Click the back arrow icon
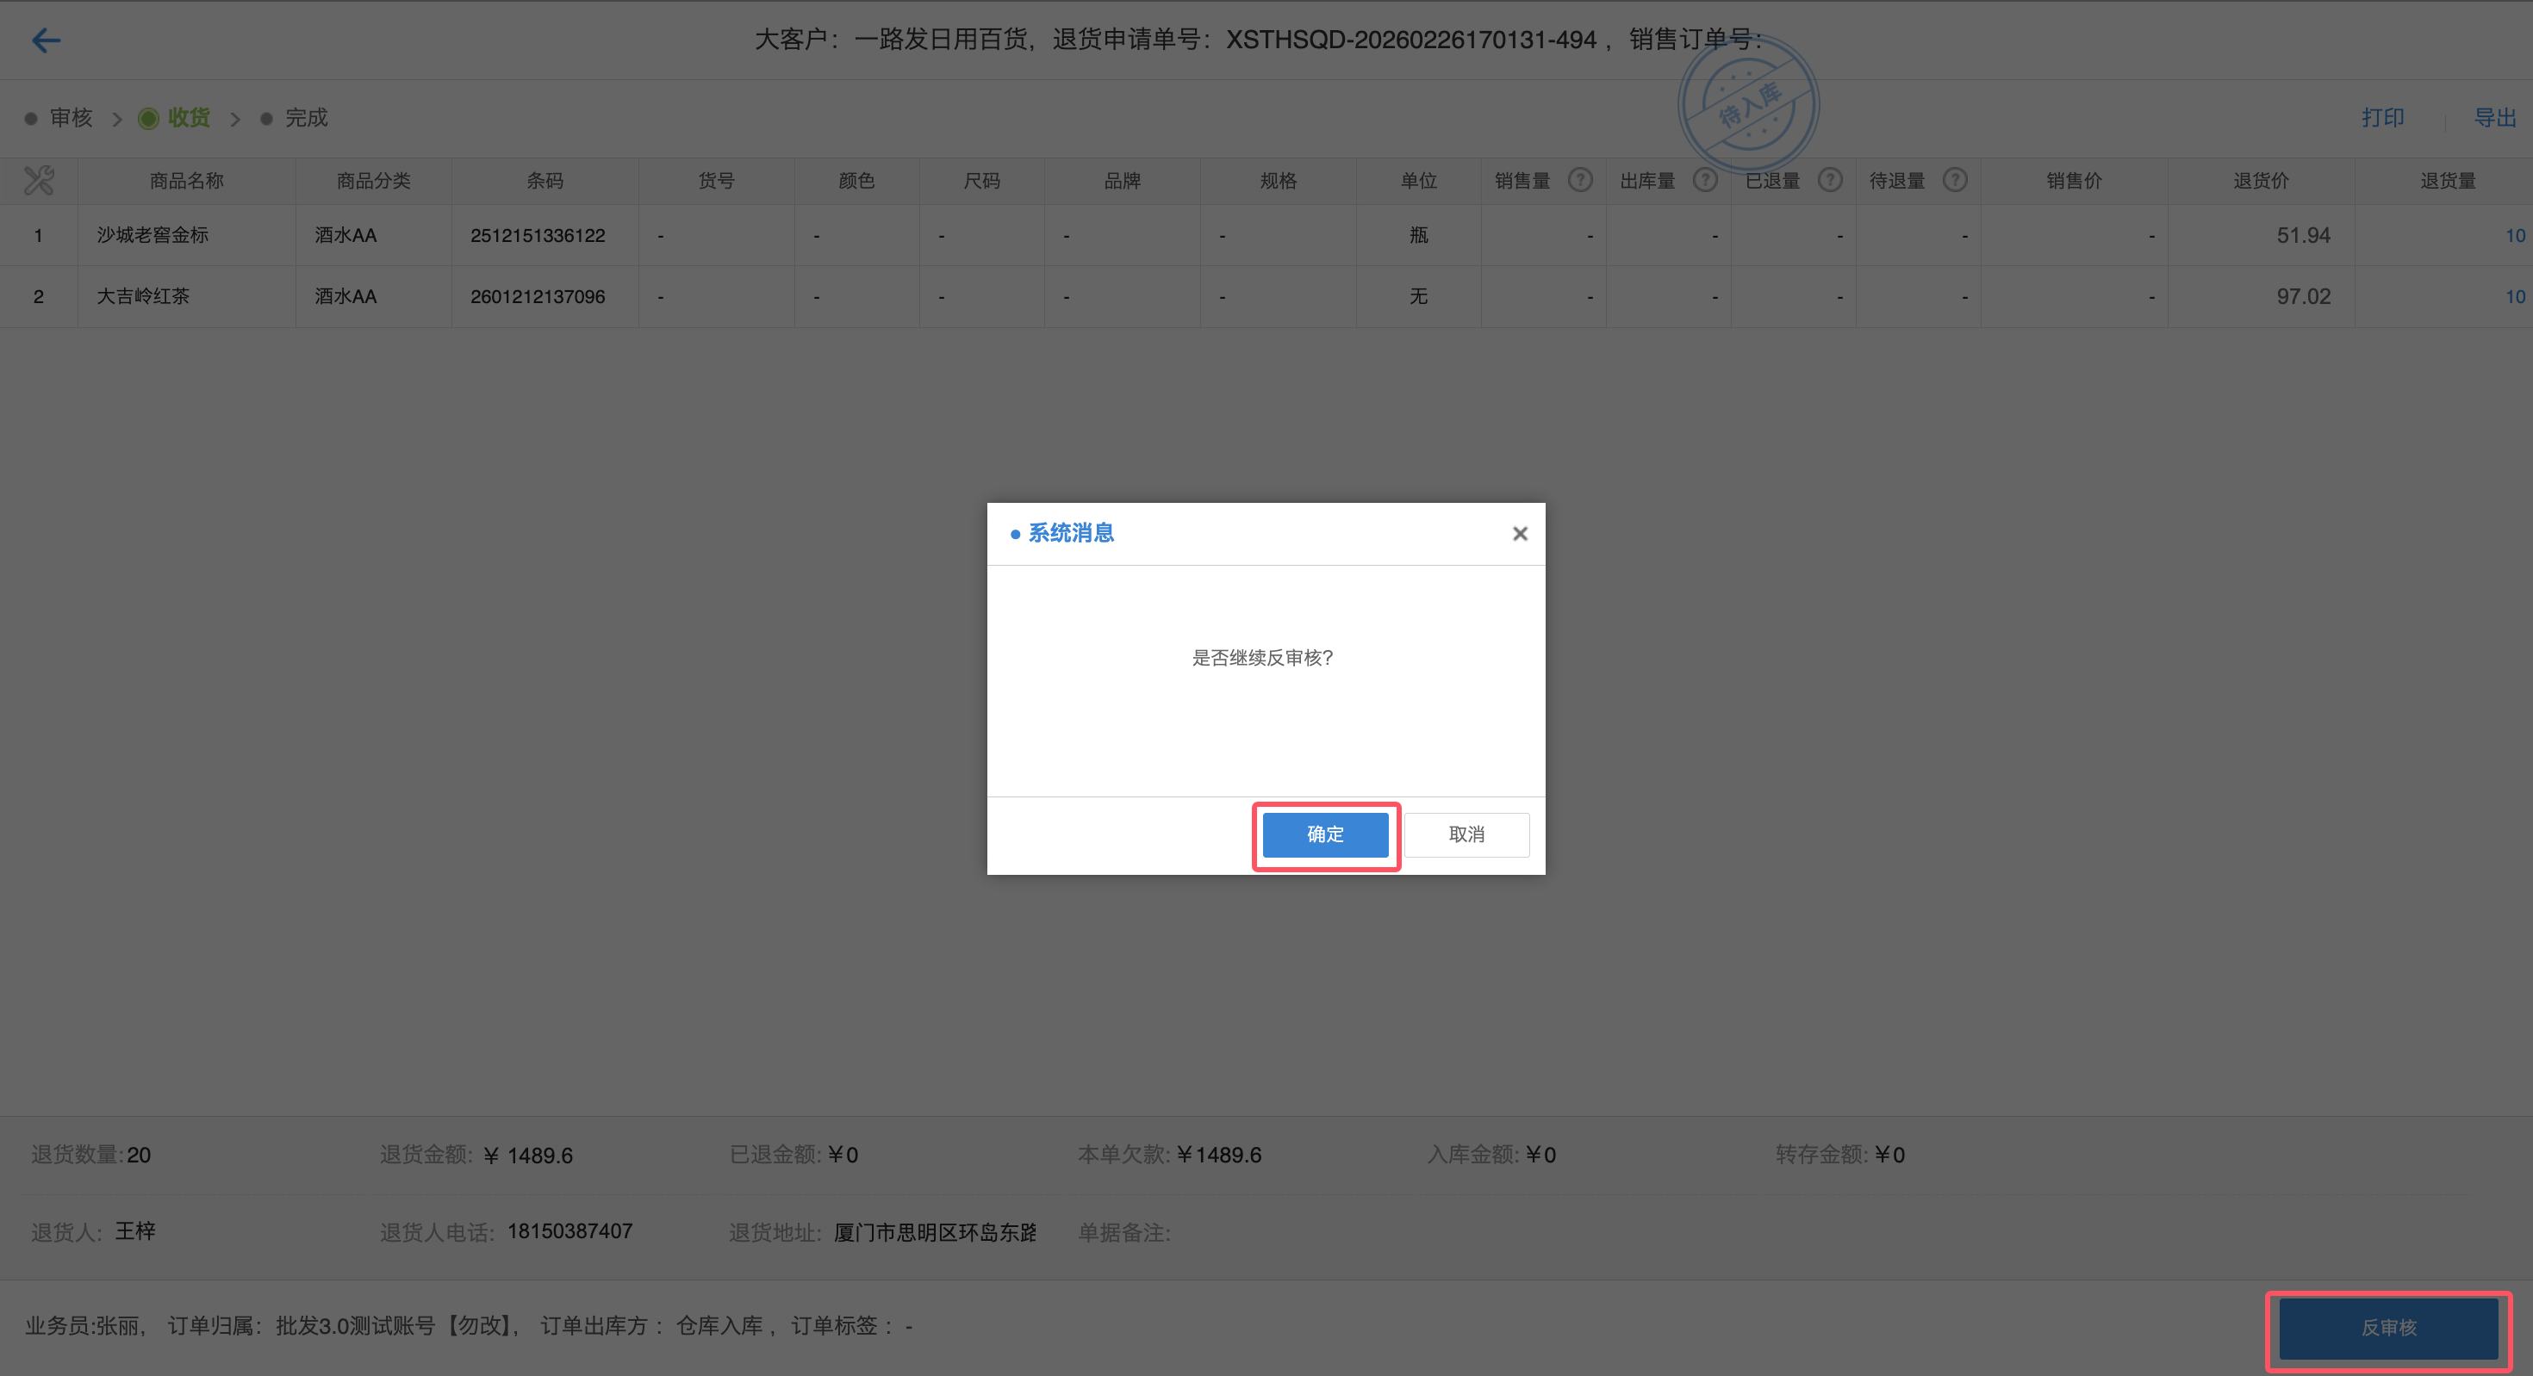The height and width of the screenshot is (1376, 2533). pos(47,40)
